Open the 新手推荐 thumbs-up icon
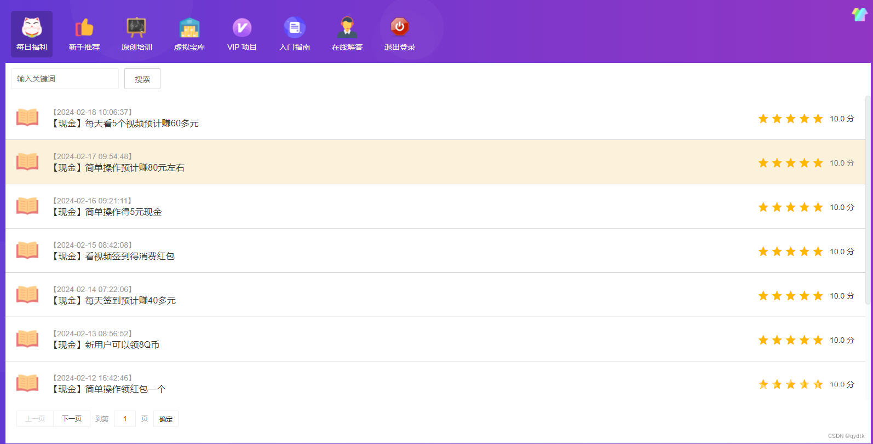This screenshot has width=873, height=444. pyautogui.click(x=84, y=27)
